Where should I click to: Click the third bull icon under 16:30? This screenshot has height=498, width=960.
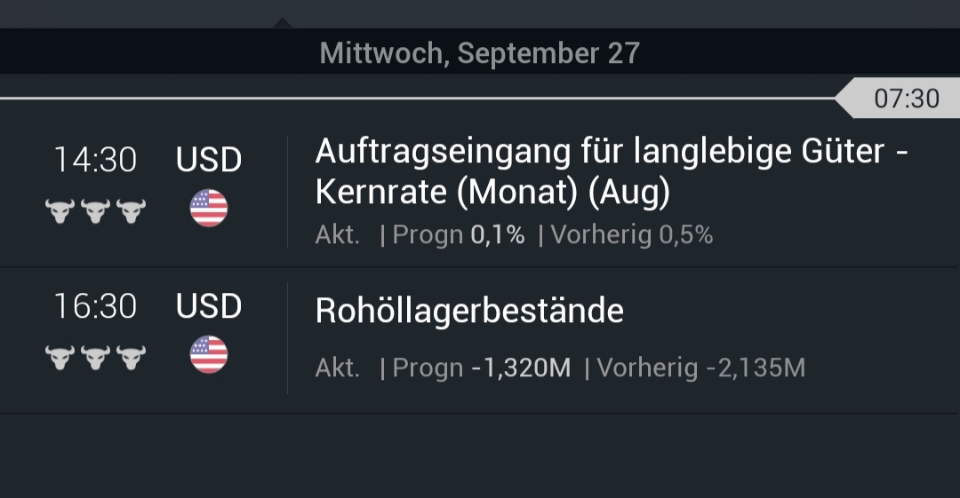131,357
